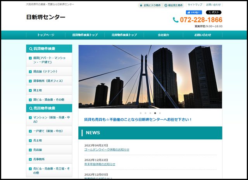Open news ゴールデンウイーク休暇のお知らせ
This screenshot has height=180, width=248.
pyautogui.click(x=107, y=149)
